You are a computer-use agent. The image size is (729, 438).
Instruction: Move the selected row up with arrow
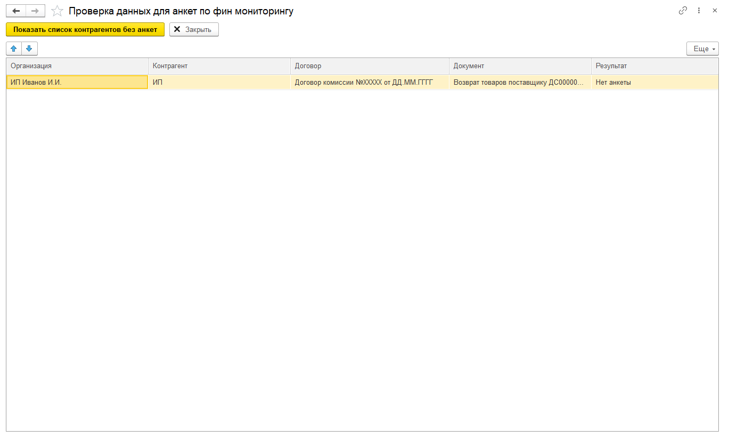(14, 48)
